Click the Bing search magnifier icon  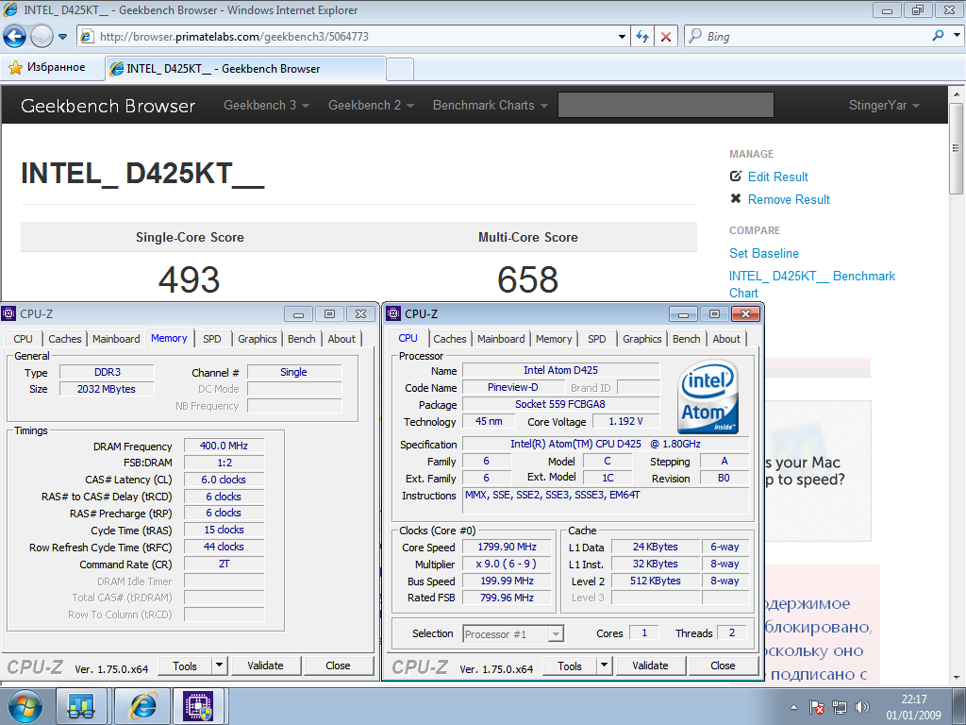point(938,36)
